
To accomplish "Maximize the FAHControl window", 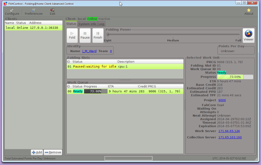I will coord(244,3).
